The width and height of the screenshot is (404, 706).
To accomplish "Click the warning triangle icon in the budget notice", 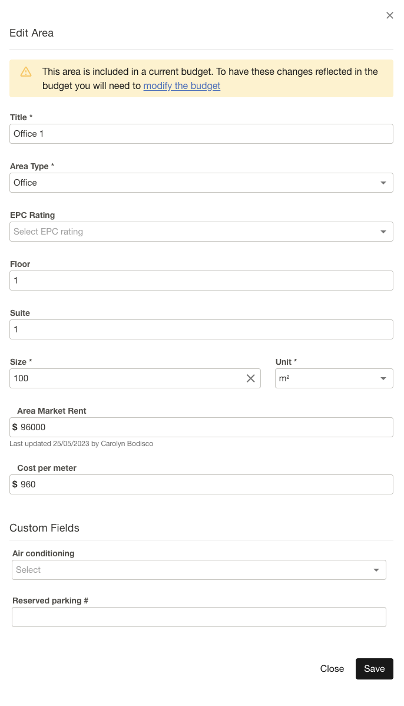I will tap(26, 72).
